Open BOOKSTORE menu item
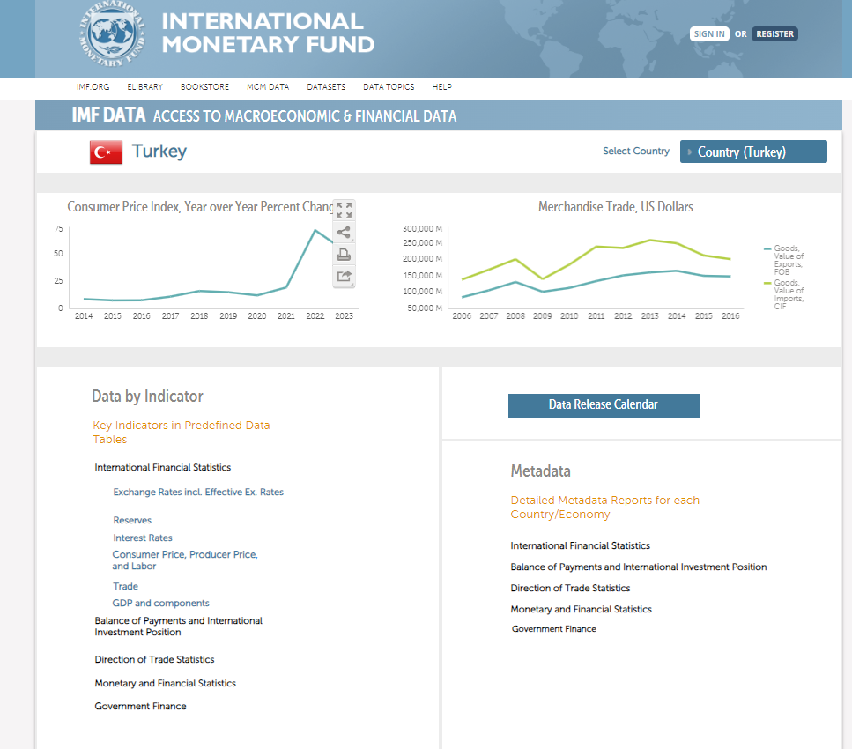The width and height of the screenshot is (852, 749). click(204, 87)
